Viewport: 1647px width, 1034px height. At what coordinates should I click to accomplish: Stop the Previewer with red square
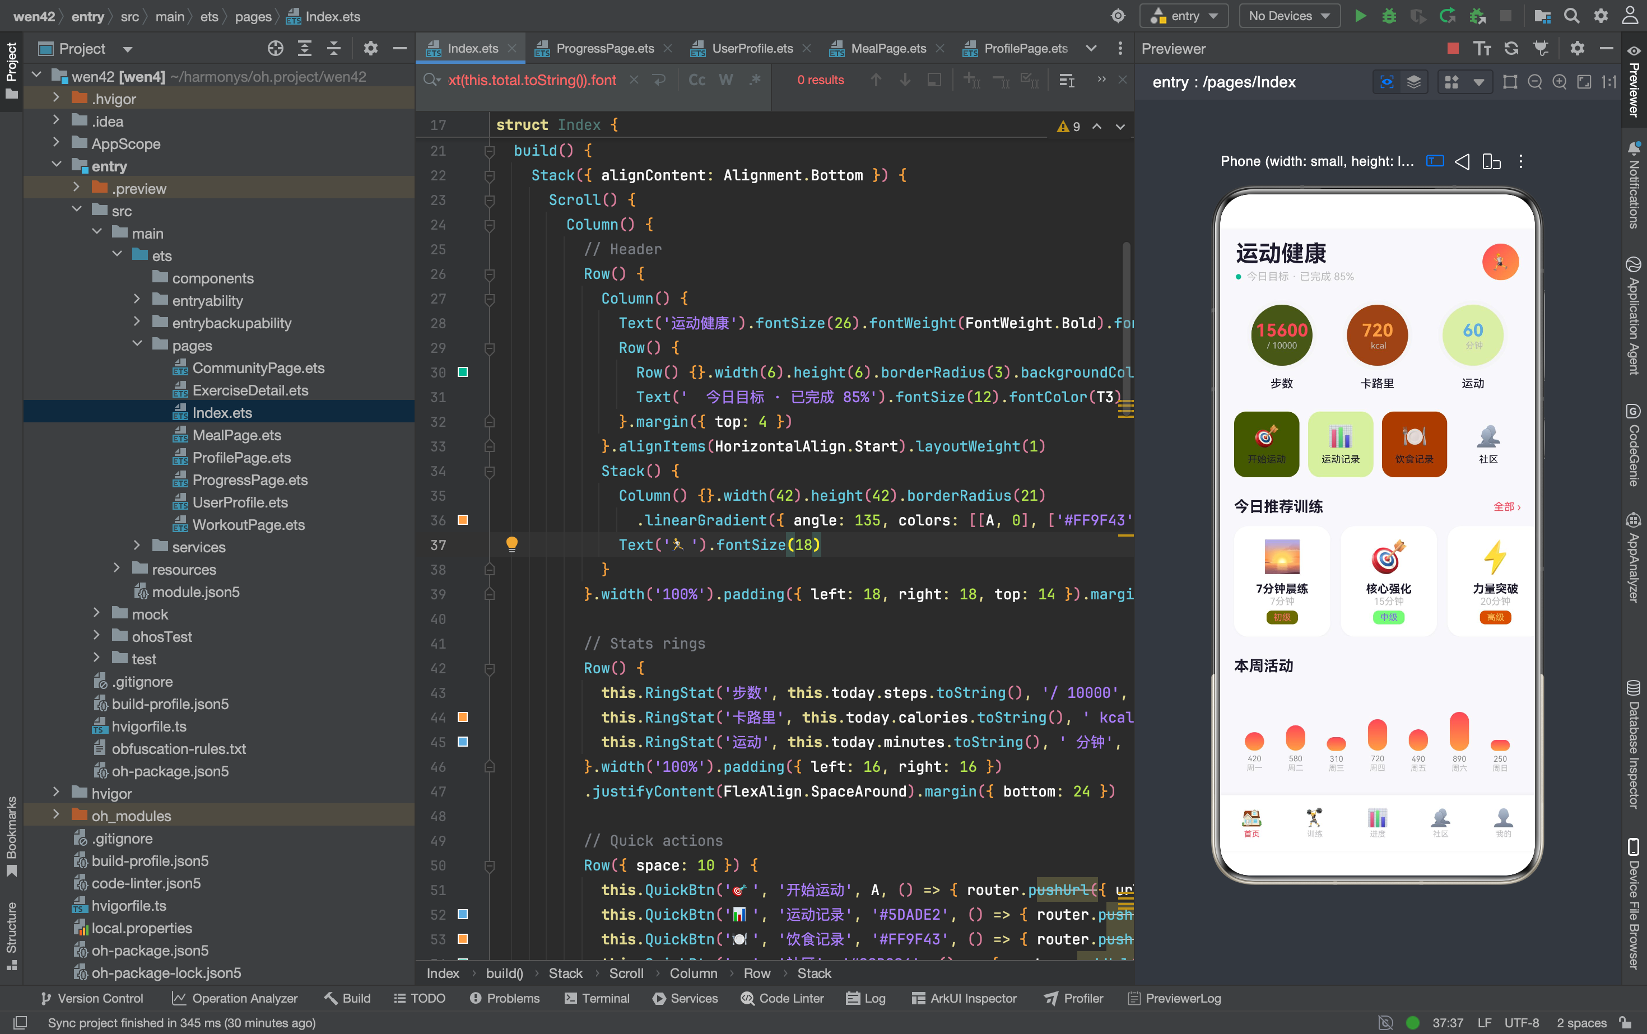click(x=1453, y=48)
